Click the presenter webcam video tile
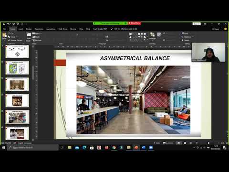Image resolution: width=229 pixels, height=172 pixels. coord(208,52)
